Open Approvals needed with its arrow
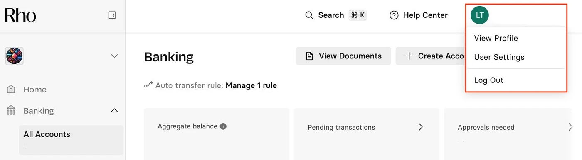582x160 pixels. pos(570,127)
